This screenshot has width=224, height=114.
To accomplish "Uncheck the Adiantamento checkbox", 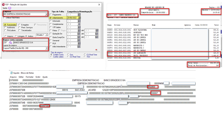I will (x=51, y=18).
